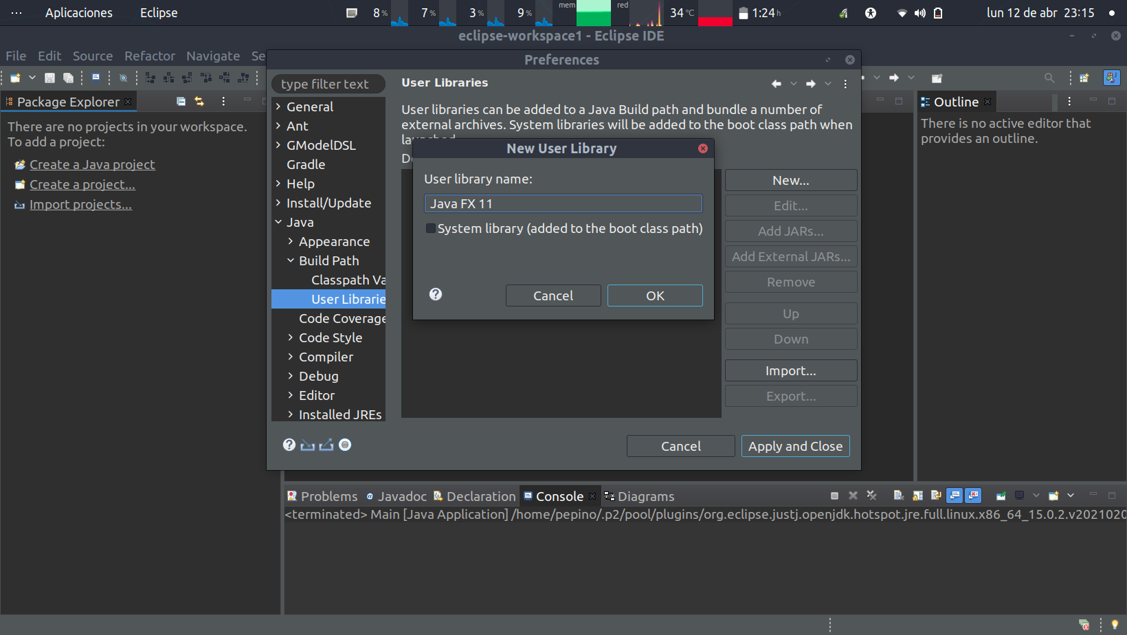Collapse All in Package Explorer
Image resolution: width=1127 pixels, height=635 pixels.
181,101
